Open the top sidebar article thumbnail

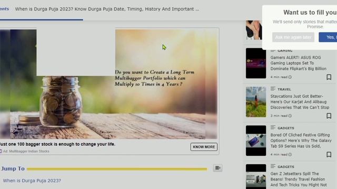254,30
